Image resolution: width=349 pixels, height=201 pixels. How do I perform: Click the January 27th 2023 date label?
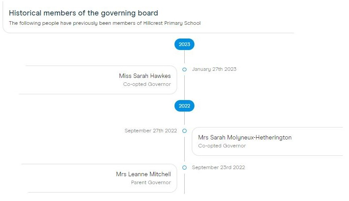(x=214, y=69)
